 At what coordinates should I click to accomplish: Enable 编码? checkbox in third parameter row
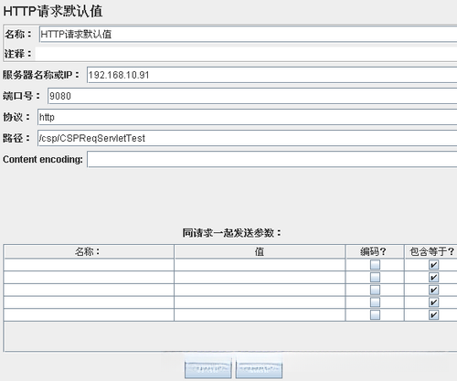(x=375, y=290)
